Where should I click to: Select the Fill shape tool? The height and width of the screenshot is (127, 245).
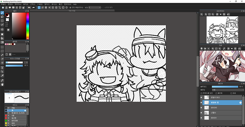click(x=2, y=34)
